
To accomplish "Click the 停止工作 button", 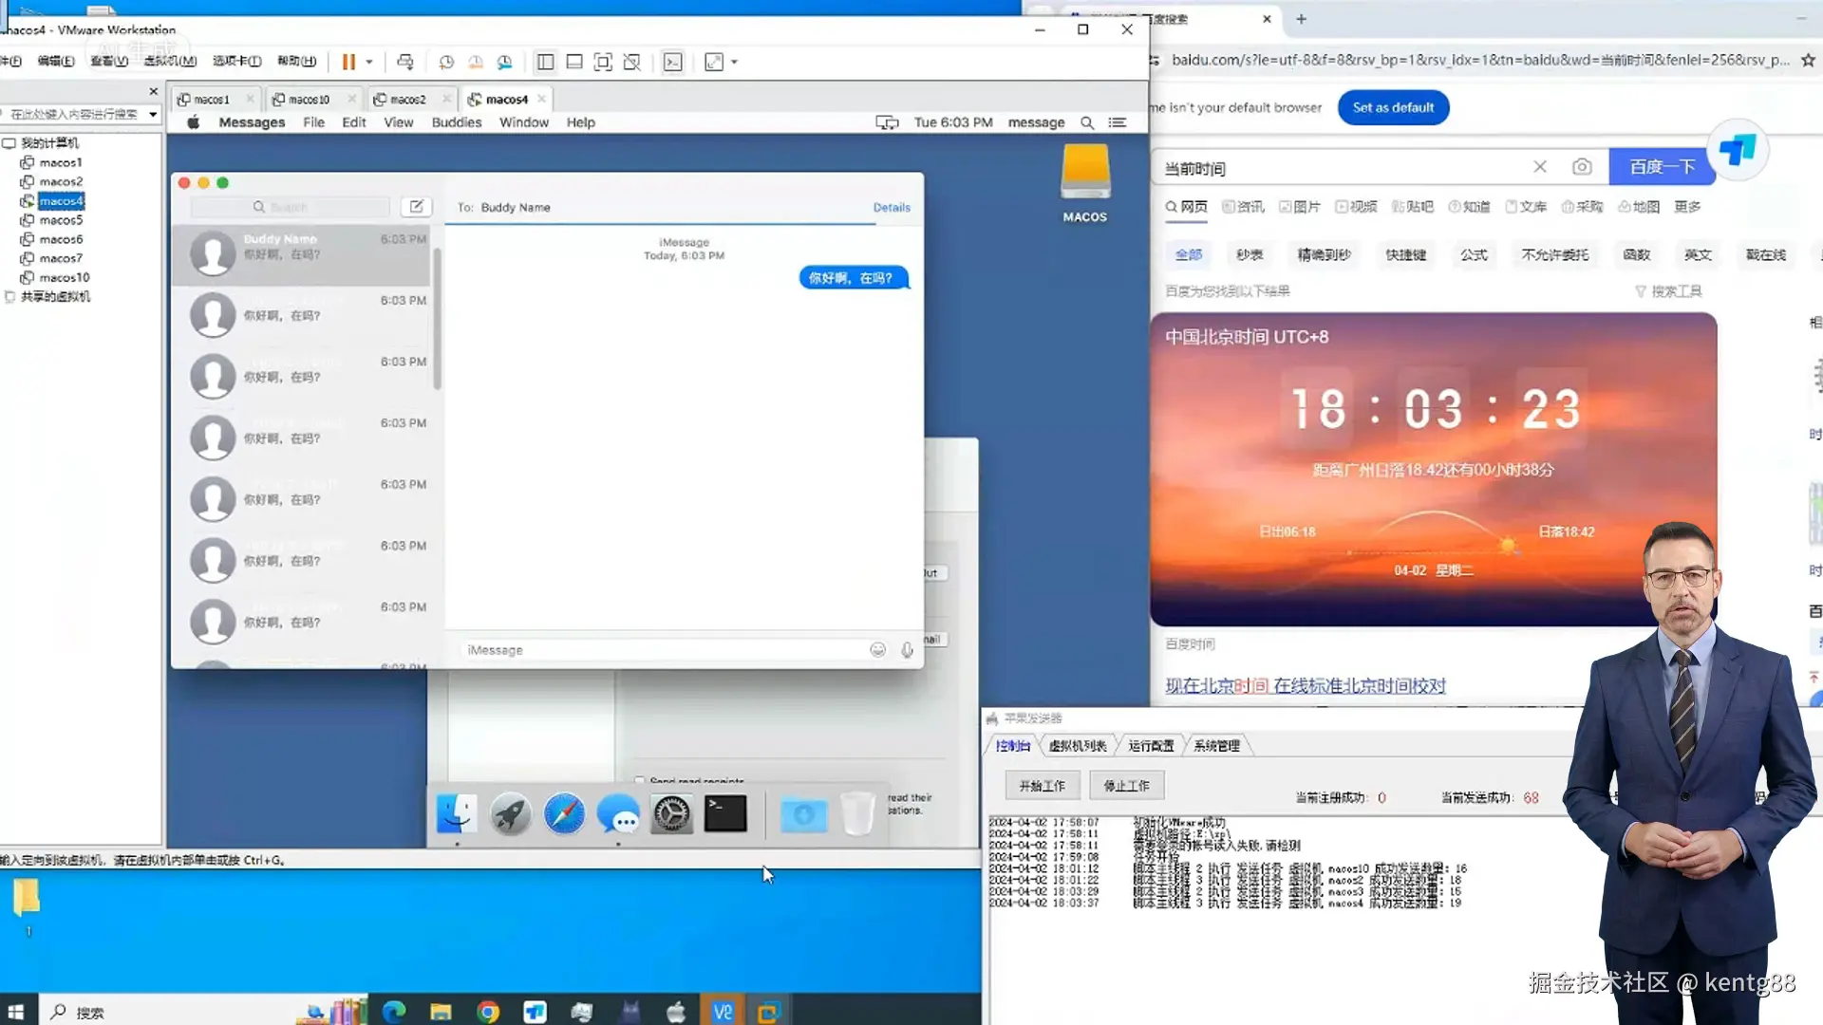I will point(1126,786).
